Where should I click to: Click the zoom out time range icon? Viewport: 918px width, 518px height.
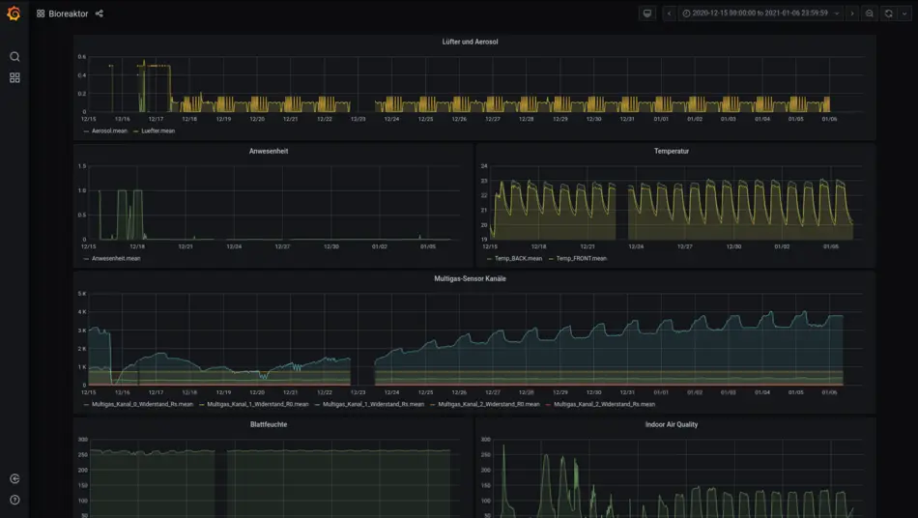coord(869,14)
